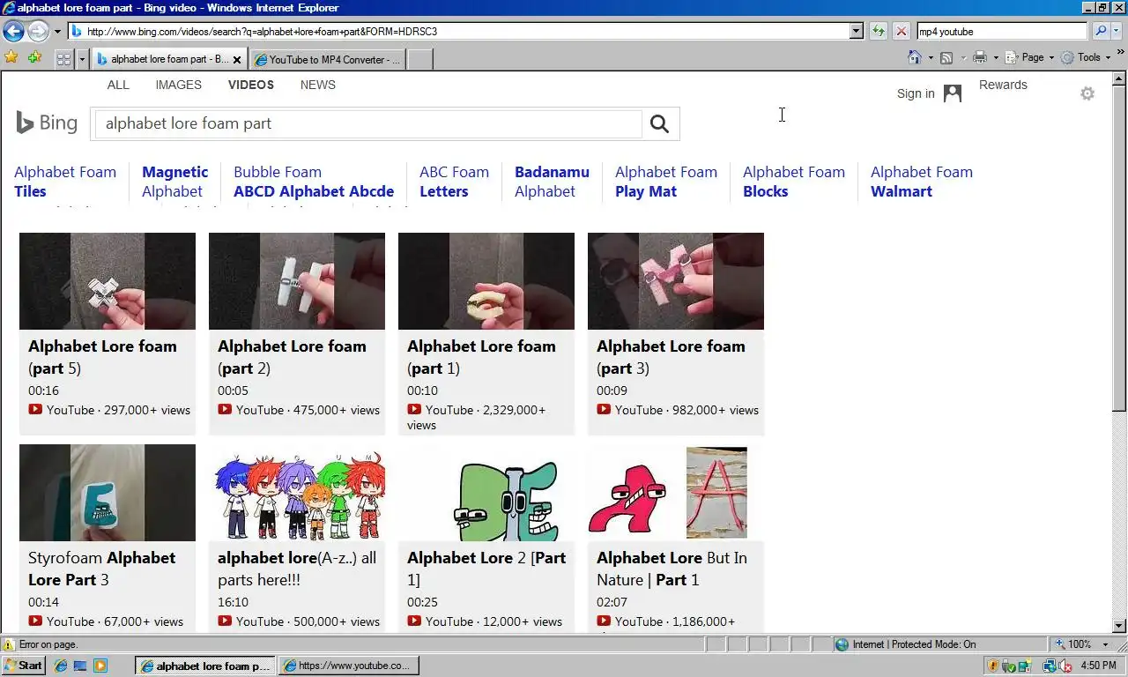Launch the media player quick launch icon
The height and width of the screenshot is (677, 1128).
(x=100, y=666)
